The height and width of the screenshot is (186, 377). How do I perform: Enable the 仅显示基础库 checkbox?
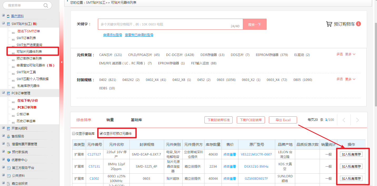74,134
